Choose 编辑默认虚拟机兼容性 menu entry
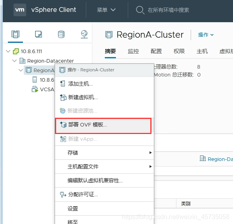233x224 pixels. click(x=104, y=180)
